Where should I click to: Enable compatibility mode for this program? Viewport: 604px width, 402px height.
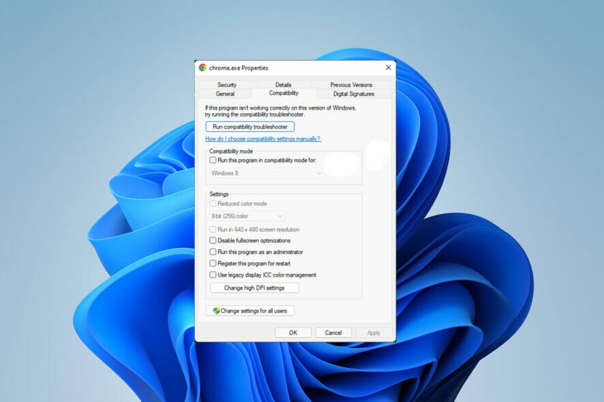tap(213, 160)
